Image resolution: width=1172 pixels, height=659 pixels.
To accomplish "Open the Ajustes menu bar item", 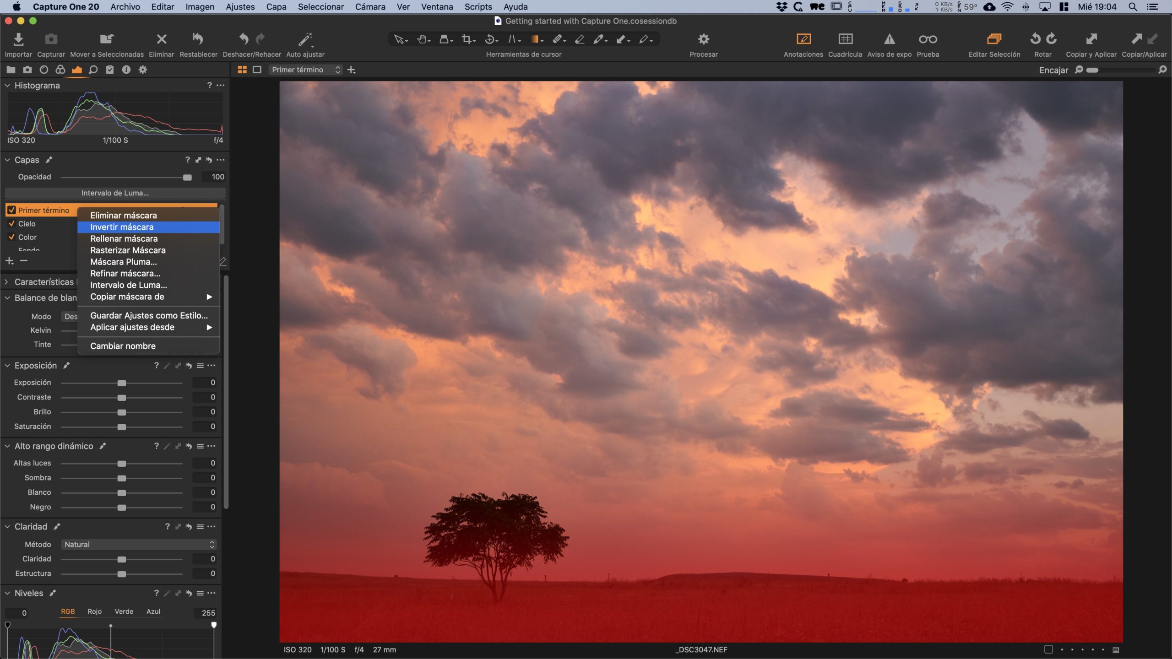I will click(240, 7).
